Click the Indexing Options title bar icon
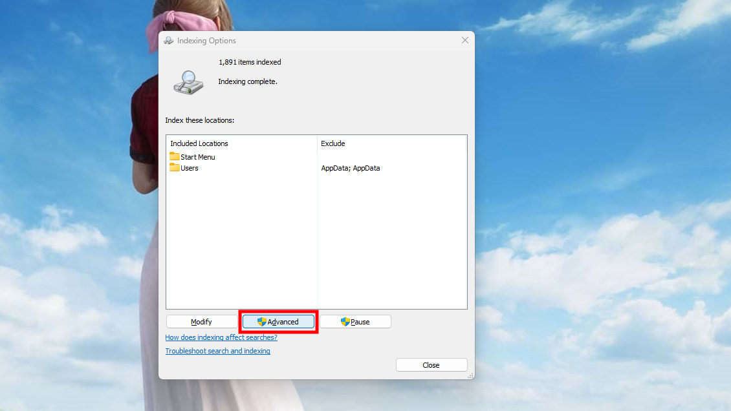 point(169,41)
